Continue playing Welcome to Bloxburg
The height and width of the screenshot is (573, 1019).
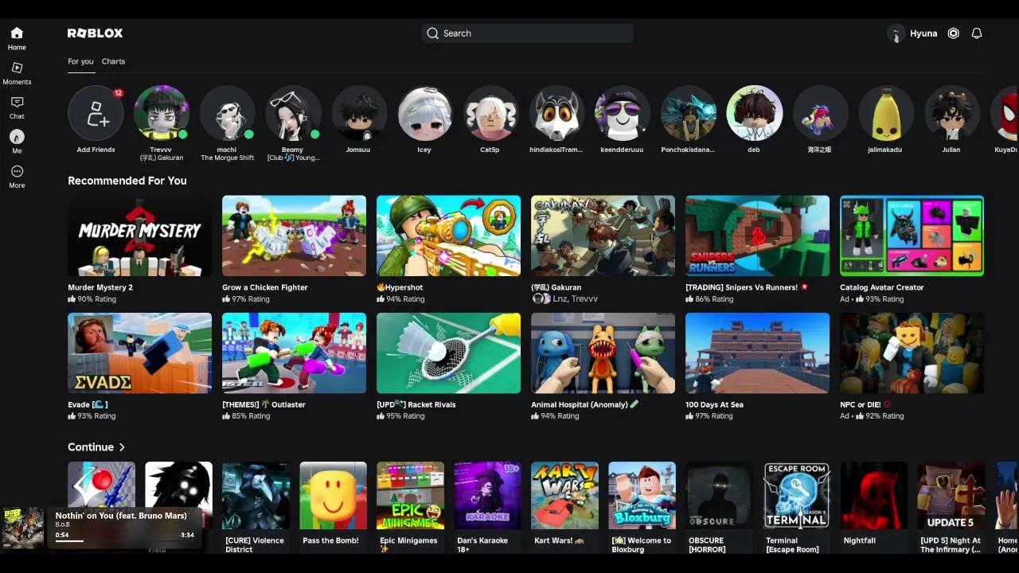pos(642,495)
